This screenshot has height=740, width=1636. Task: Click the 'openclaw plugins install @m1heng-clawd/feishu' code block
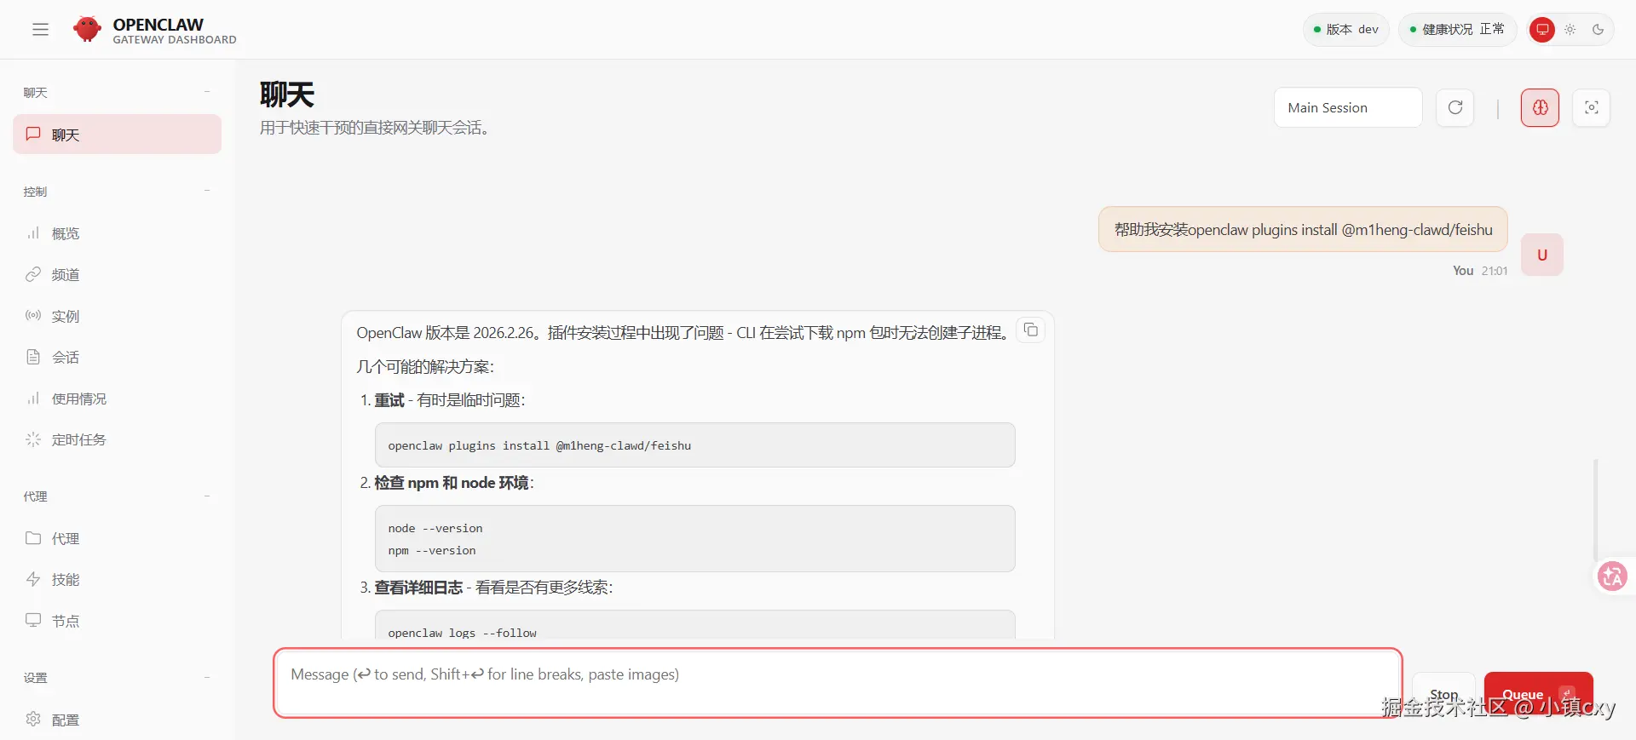point(695,445)
